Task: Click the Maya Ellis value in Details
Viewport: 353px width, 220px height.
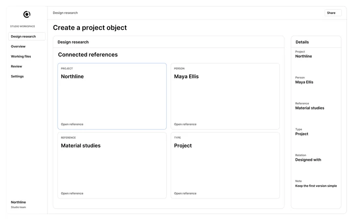Action: pyautogui.click(x=304, y=82)
